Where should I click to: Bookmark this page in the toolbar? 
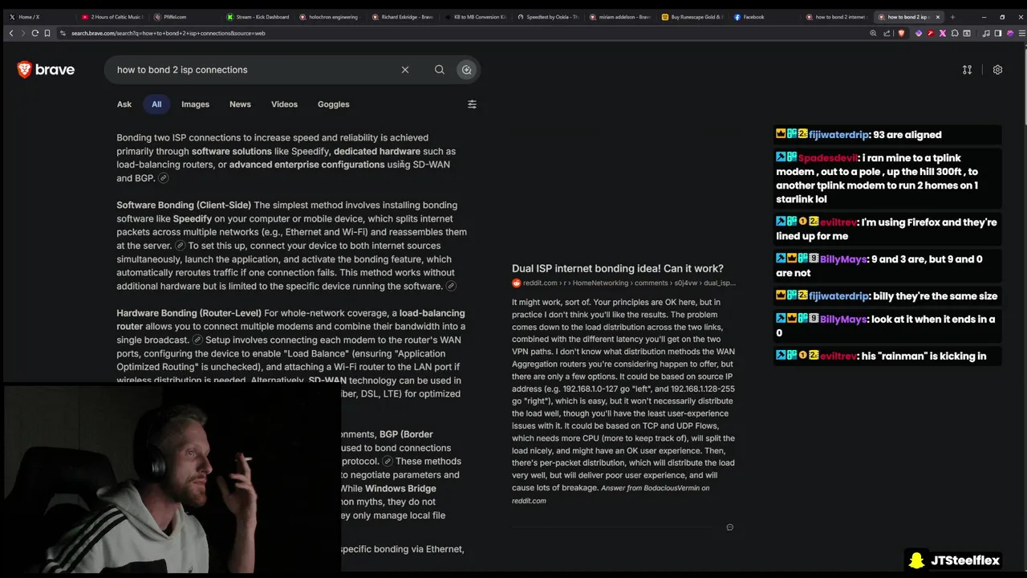(x=47, y=33)
